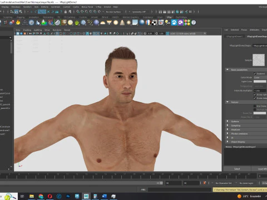Viewport: 267px width, 200px height.
Task: Click the Sample preview thumbnail
Action: click(259, 60)
